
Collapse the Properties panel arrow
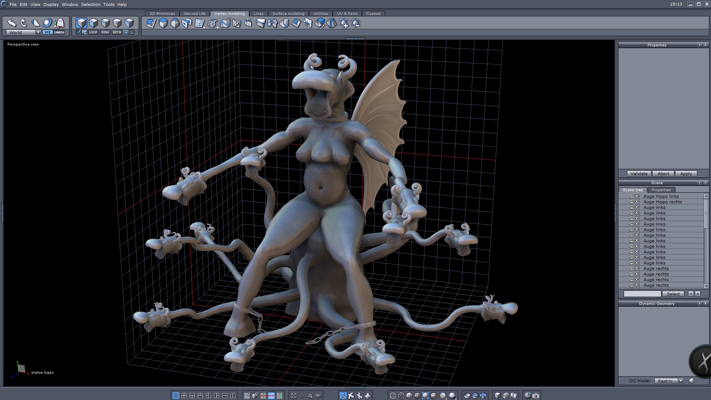[x=699, y=45]
